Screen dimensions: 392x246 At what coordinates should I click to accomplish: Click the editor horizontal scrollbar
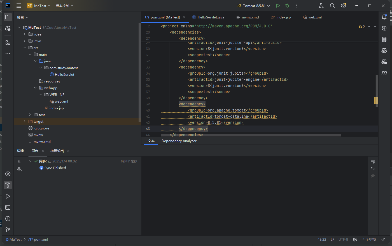pyautogui.click(x=251, y=135)
